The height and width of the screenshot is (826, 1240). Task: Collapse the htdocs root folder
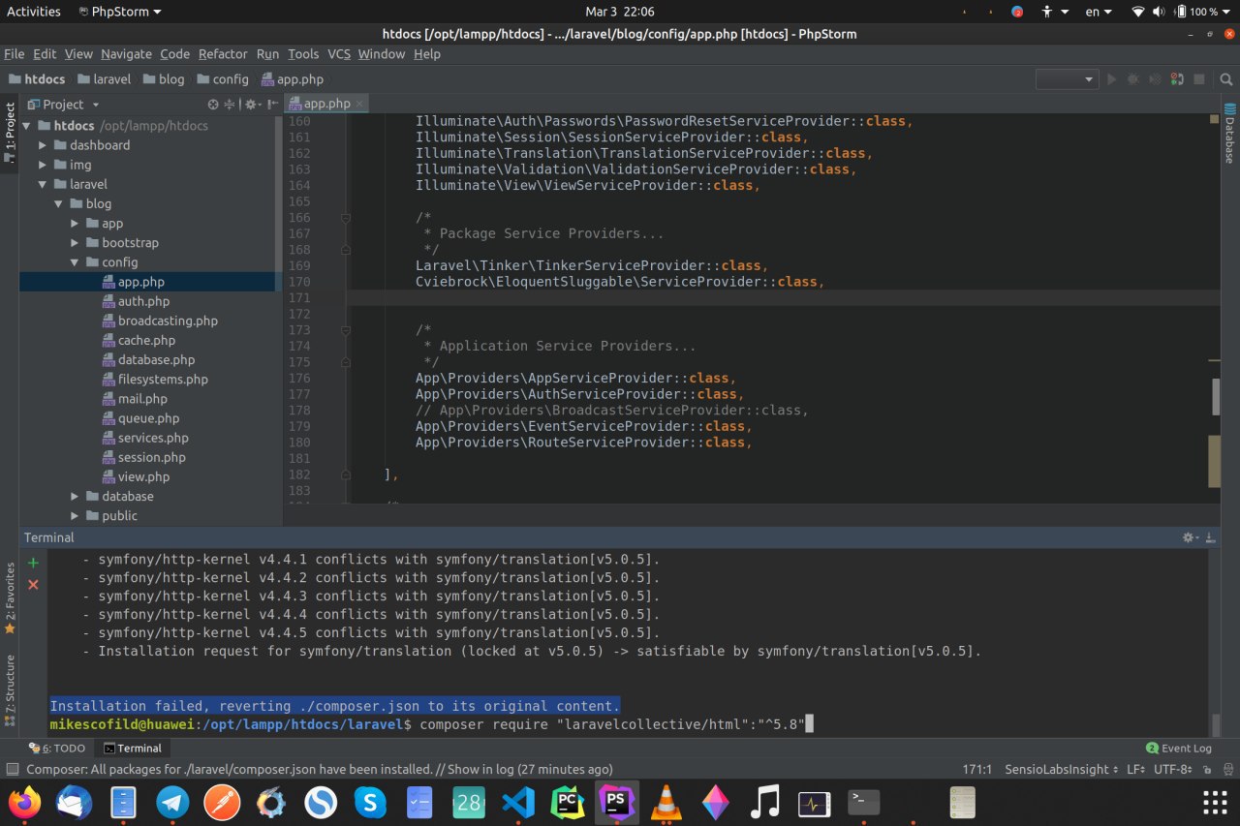click(26, 126)
